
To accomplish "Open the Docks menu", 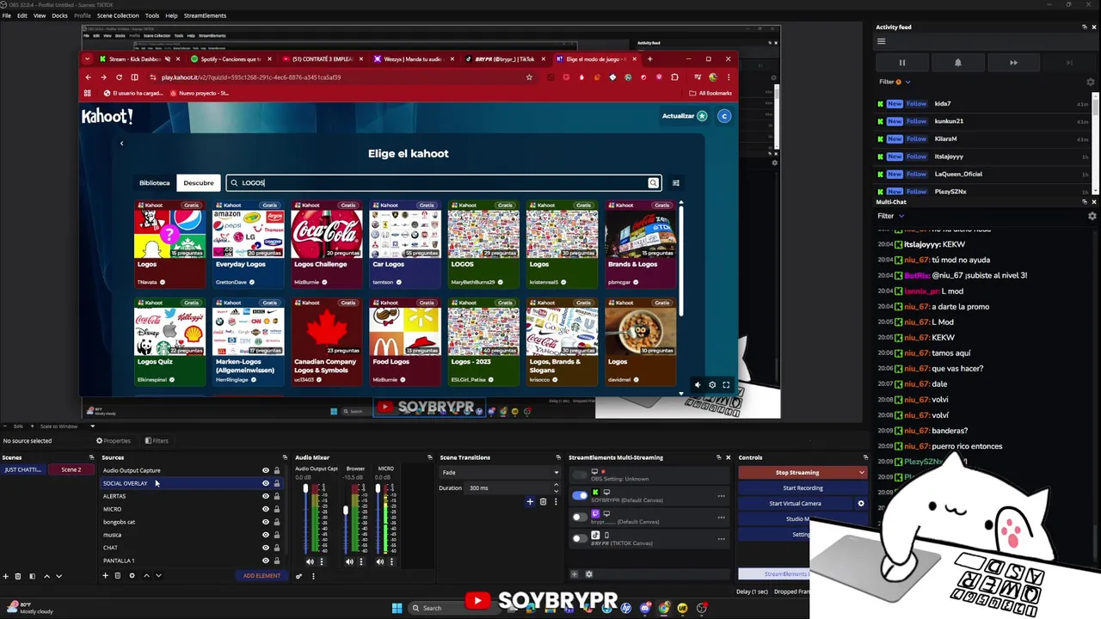I will pyautogui.click(x=59, y=15).
